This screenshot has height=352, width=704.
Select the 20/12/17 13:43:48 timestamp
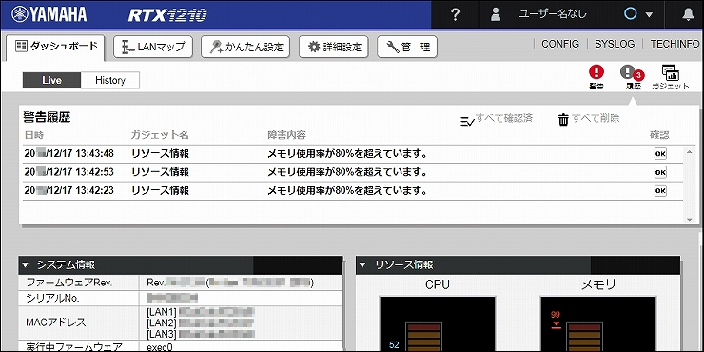69,154
